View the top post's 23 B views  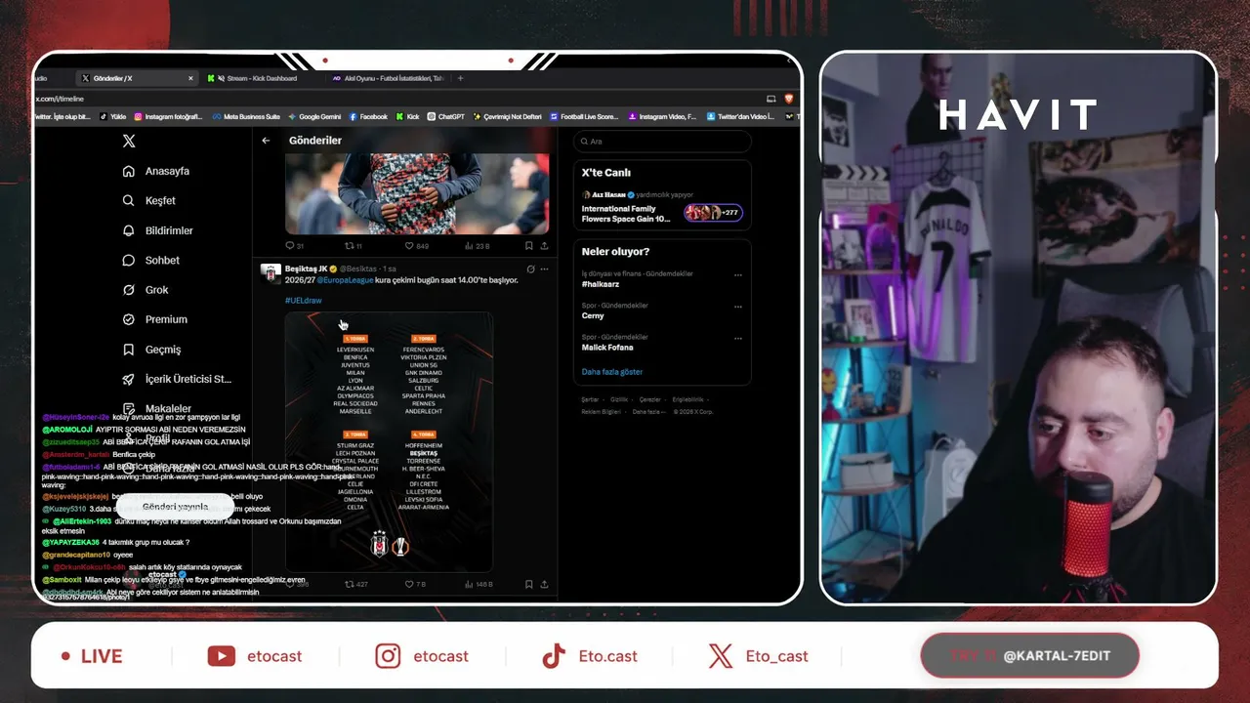pyautogui.click(x=479, y=246)
